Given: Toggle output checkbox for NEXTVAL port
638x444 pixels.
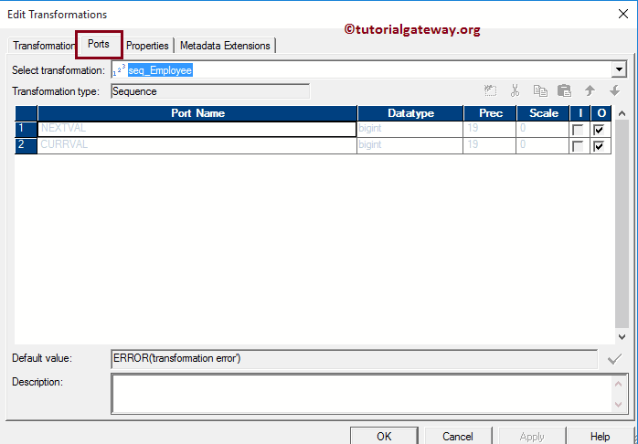Looking at the screenshot, I should (599, 130).
